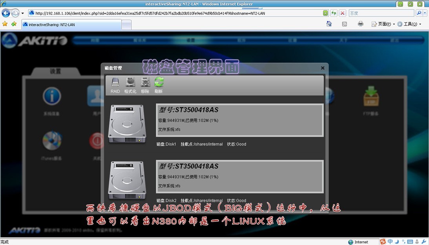The width and height of the screenshot is (429, 245).
Task: Open recent pages dropdown next to Forward
Action: 23,13
